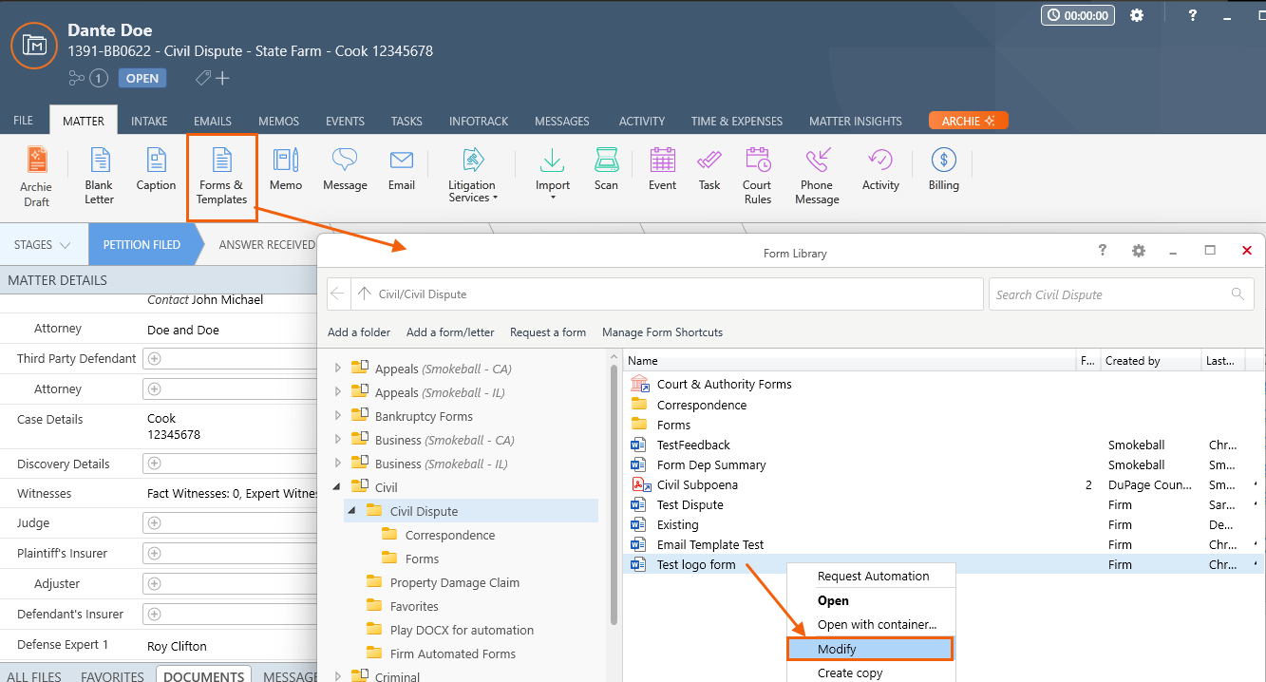The image size is (1266, 682).
Task: Switch to the EMAILS tab
Action: pos(213,121)
